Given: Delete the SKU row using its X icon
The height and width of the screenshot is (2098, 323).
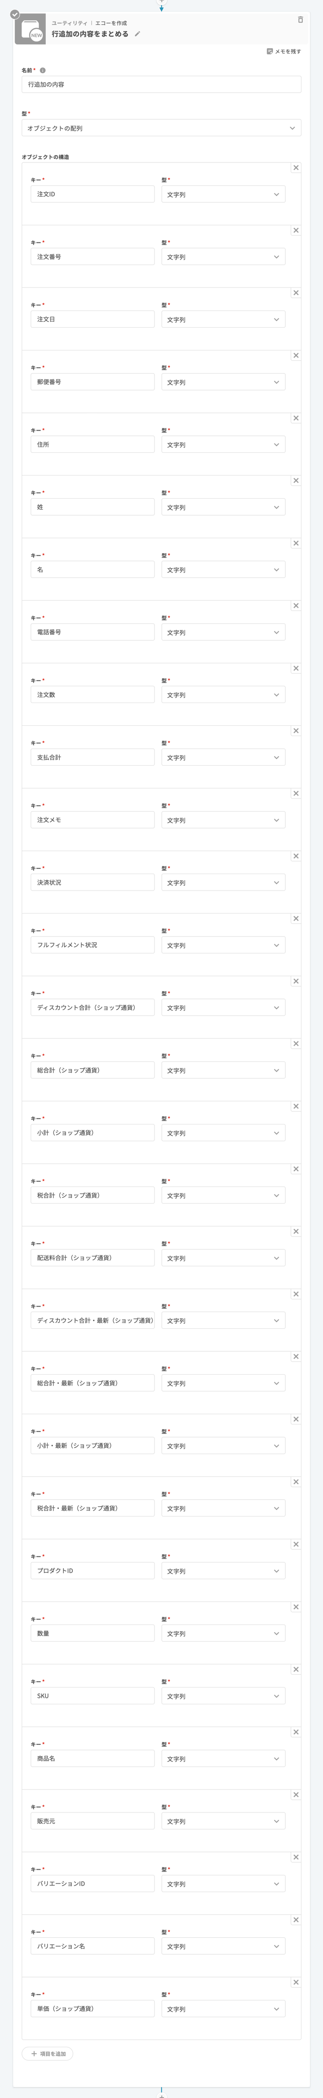Looking at the screenshot, I should 296,1670.
